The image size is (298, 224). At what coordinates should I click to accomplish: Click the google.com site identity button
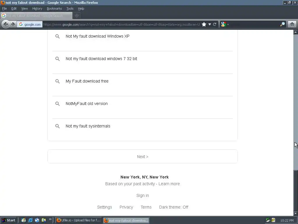coord(30,24)
